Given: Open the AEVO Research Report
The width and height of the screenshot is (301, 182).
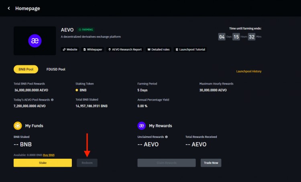Looking at the screenshot, I should [125, 49].
